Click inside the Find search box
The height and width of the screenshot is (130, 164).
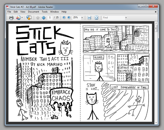(x=113, y=18)
